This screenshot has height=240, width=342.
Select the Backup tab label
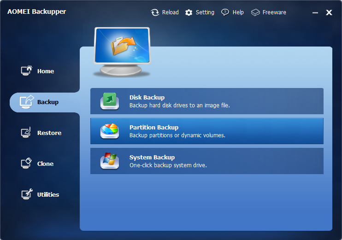[x=48, y=102]
